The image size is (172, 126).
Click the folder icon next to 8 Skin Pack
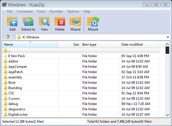click(5, 56)
